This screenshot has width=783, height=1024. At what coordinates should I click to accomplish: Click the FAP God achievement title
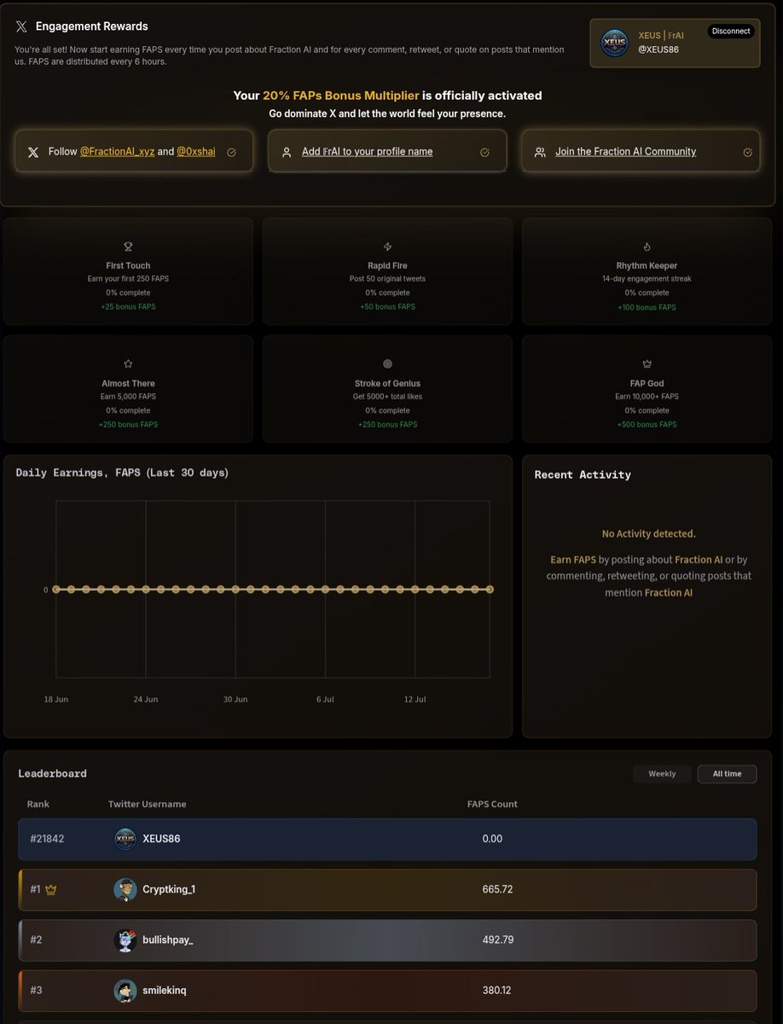(x=647, y=383)
